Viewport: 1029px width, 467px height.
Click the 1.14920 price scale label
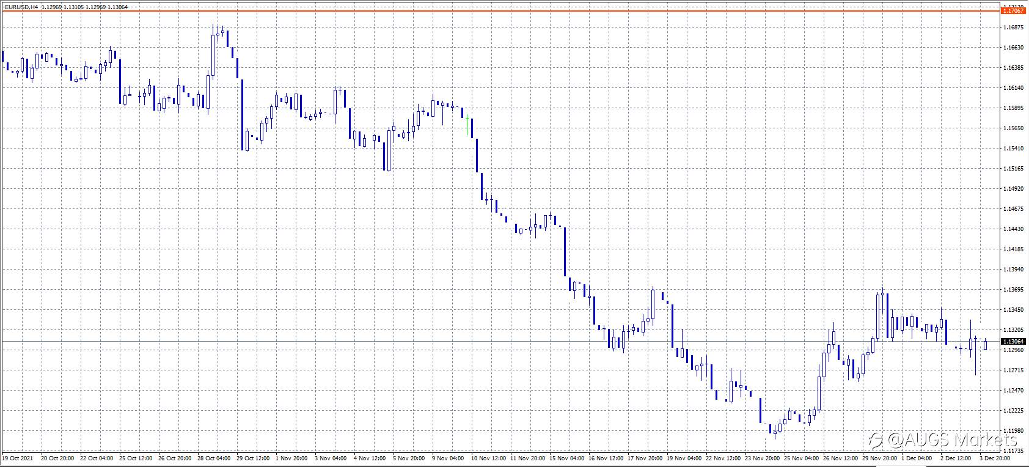(1013, 189)
